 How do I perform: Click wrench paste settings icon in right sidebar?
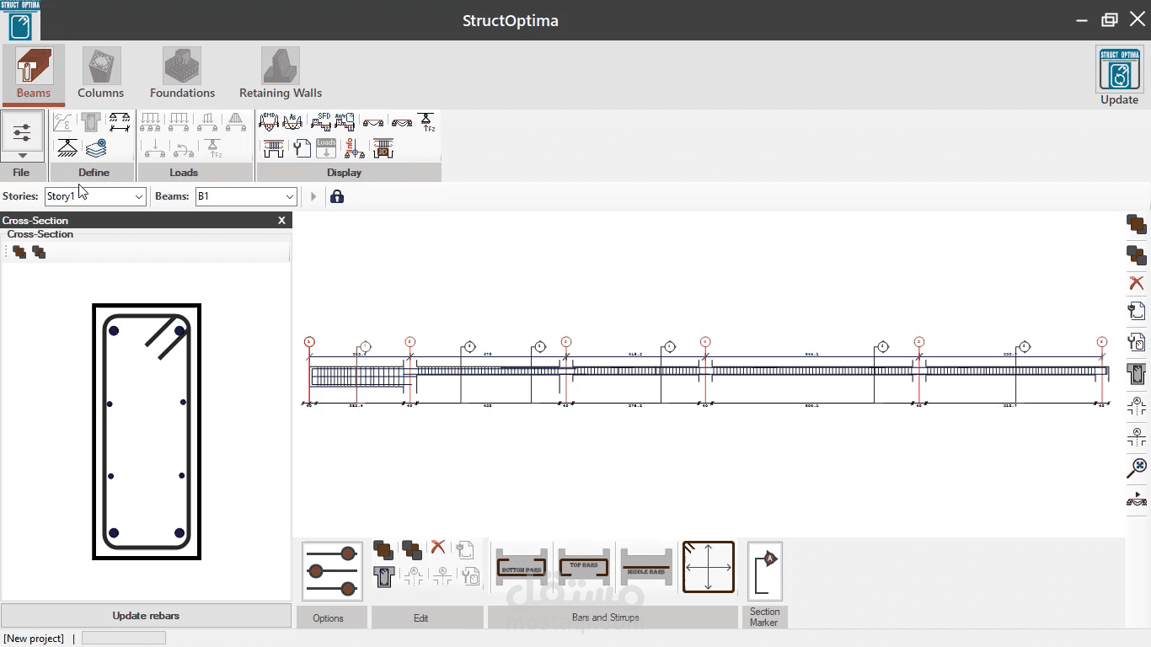click(1137, 342)
